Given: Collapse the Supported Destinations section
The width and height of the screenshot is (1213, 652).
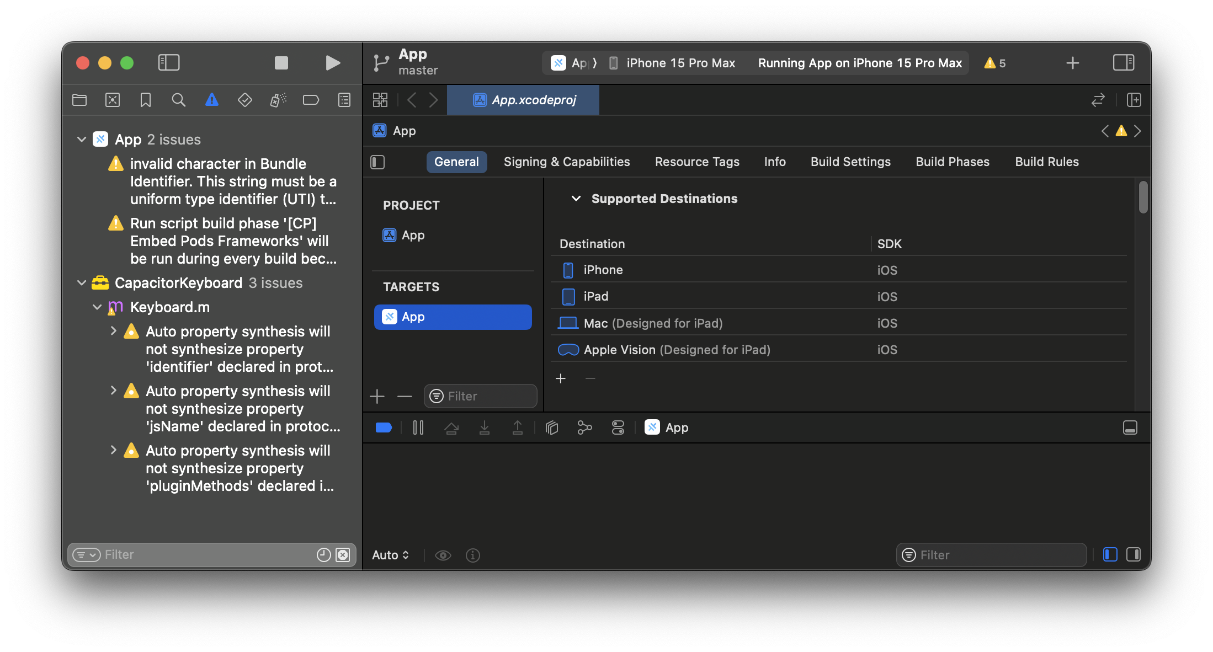Looking at the screenshot, I should (x=576, y=199).
